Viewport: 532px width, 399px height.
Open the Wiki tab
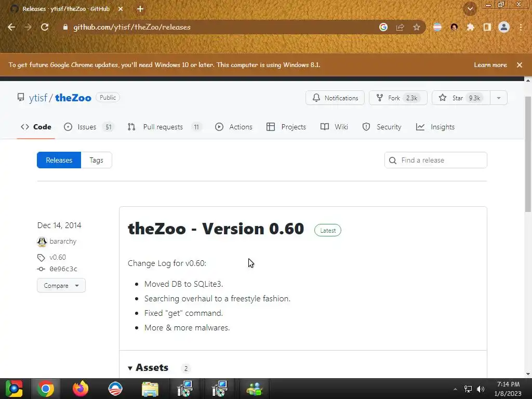pyautogui.click(x=334, y=127)
